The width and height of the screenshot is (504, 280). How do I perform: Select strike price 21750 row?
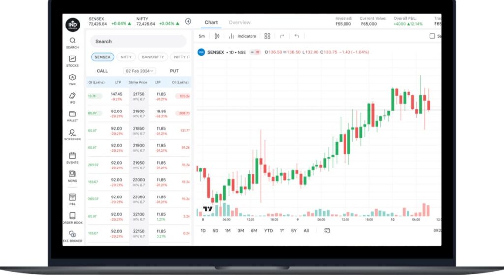click(x=138, y=96)
